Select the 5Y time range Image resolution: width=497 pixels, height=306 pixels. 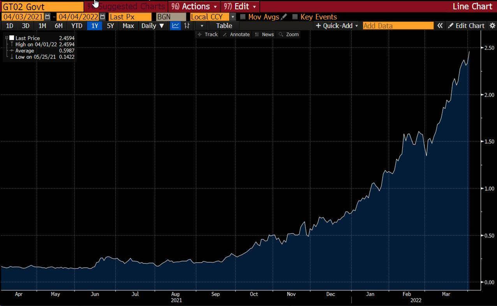[x=111, y=26]
